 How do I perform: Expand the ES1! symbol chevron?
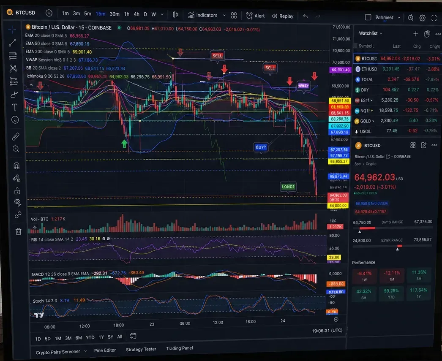[371, 100]
